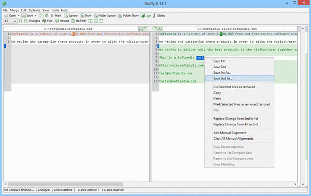Choose Save 1st As... from context menu
The width and height of the screenshot is (311, 196).
pyautogui.click(x=239, y=73)
